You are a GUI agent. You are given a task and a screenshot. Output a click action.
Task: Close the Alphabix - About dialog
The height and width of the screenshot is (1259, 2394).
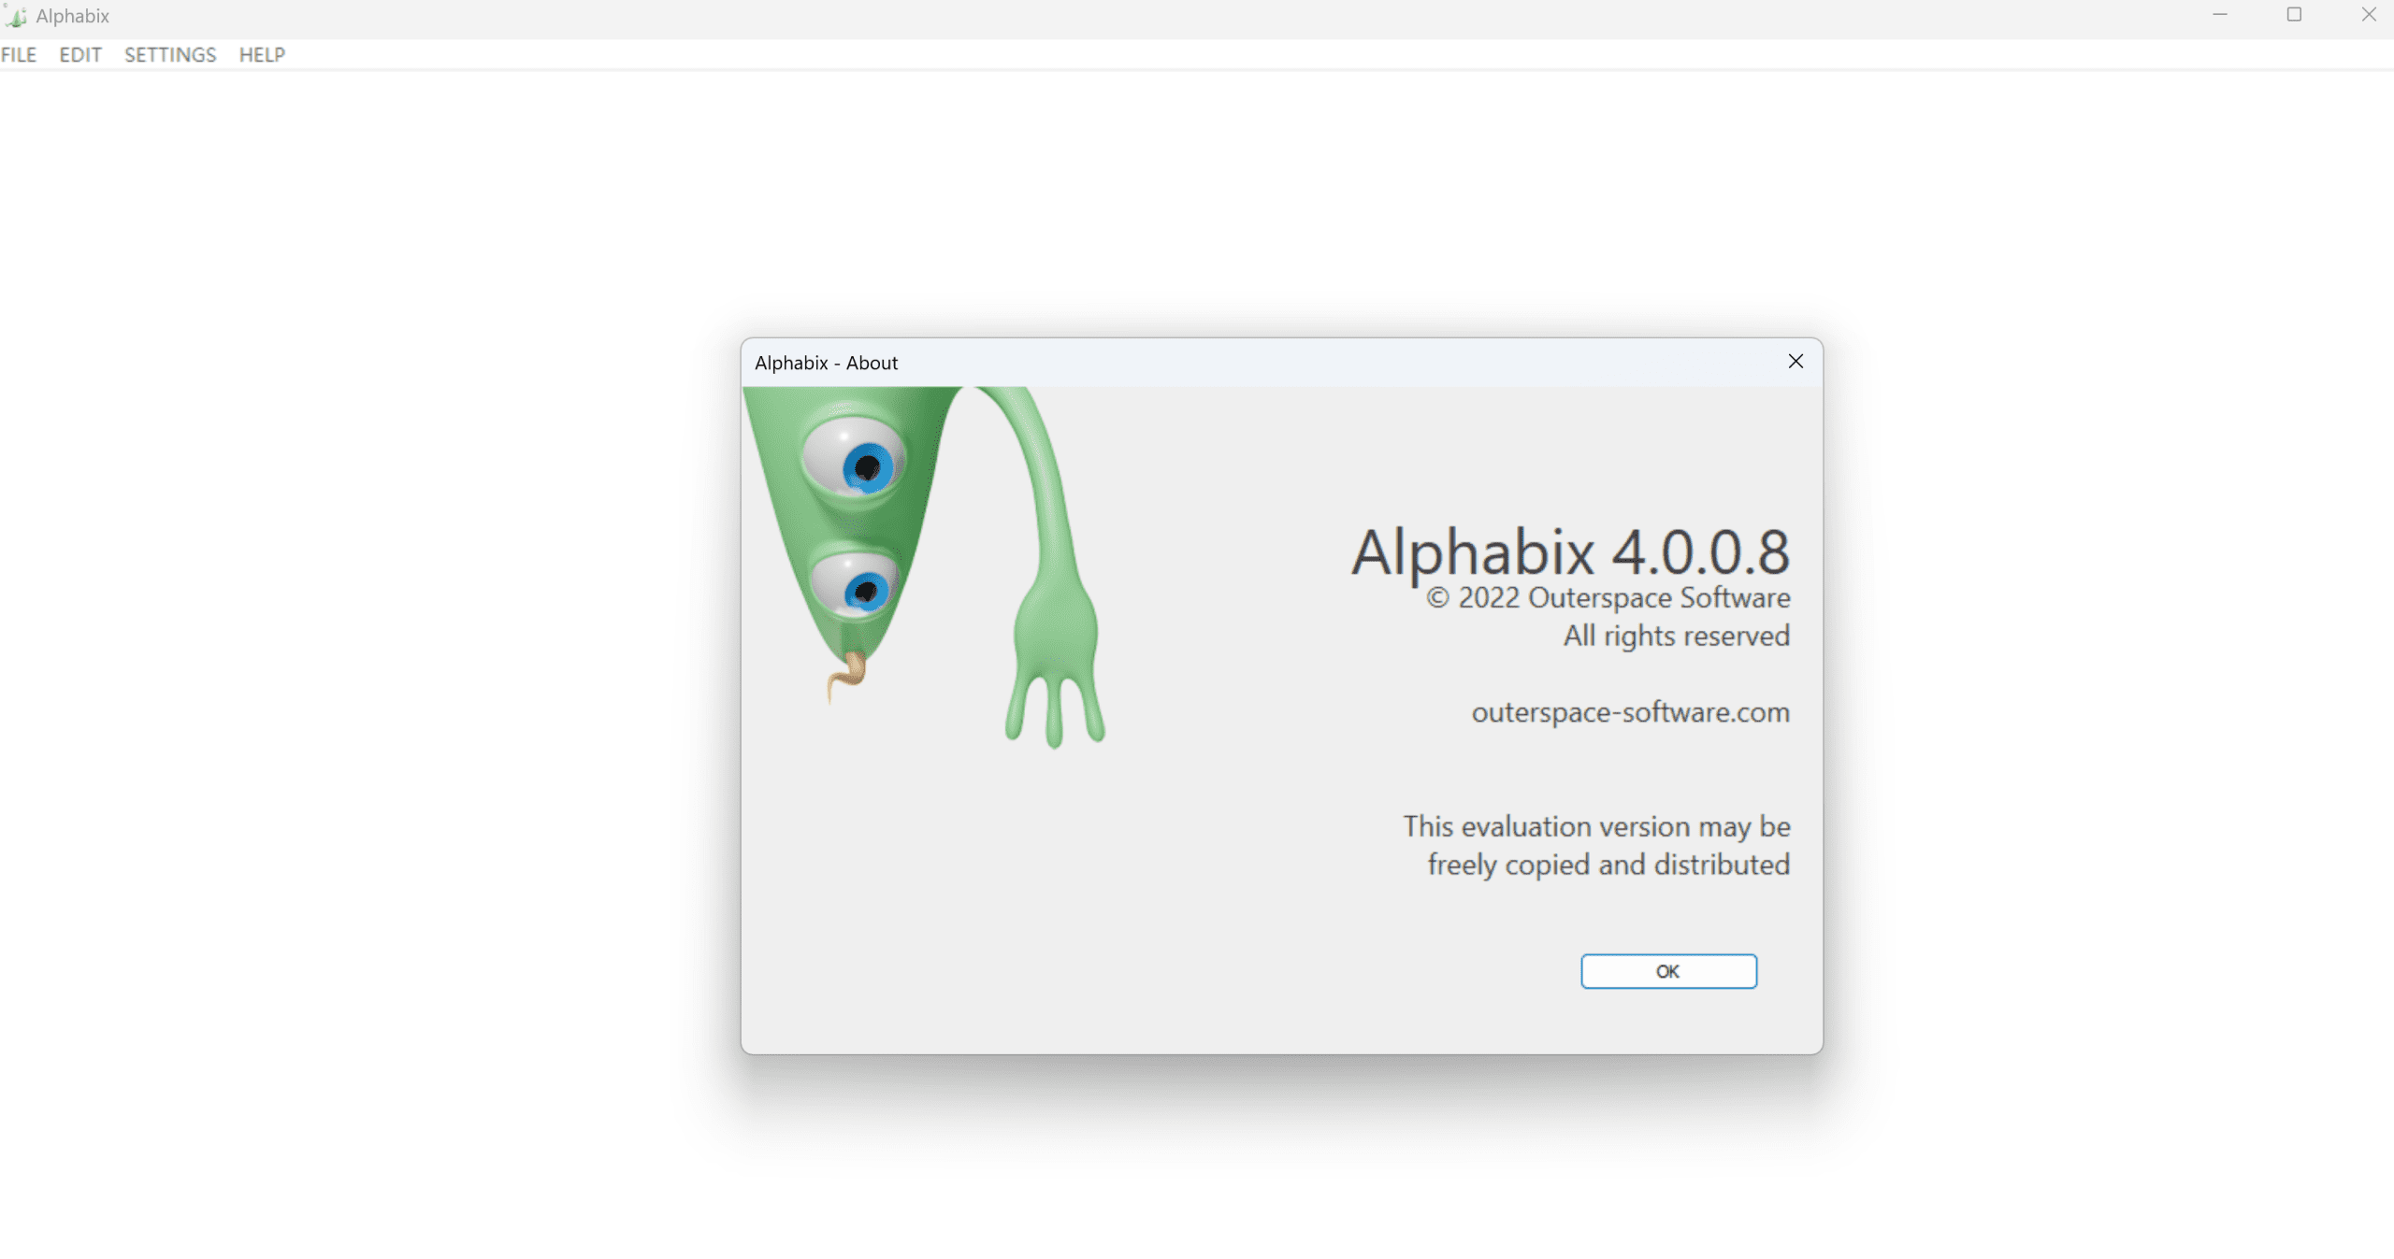click(x=1795, y=362)
